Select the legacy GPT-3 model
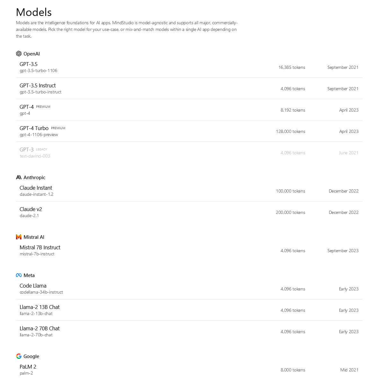Viewport: 388px width, 388px height. tap(189, 153)
